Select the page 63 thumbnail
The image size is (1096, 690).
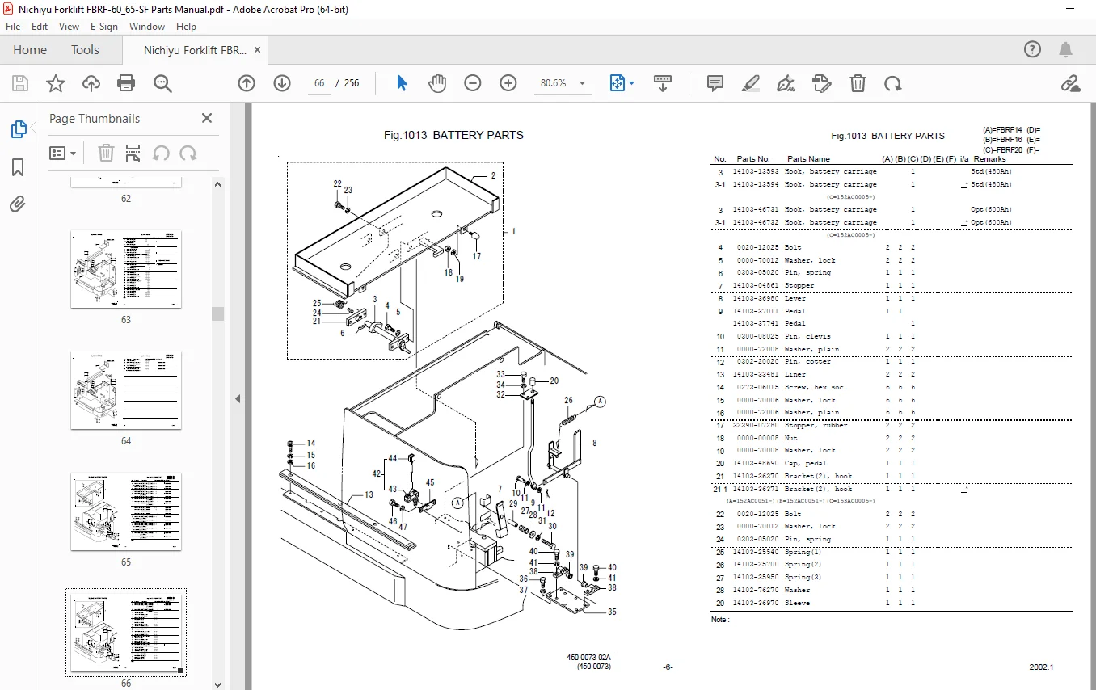(126, 270)
